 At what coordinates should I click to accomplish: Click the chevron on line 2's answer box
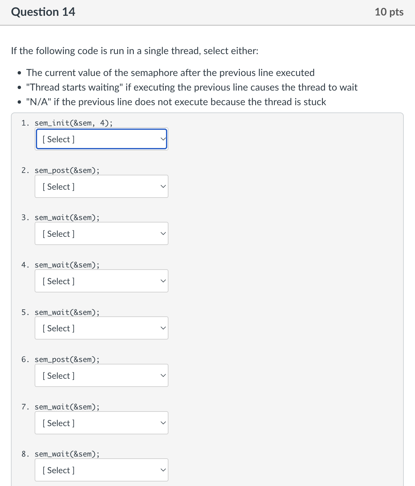coord(163,186)
